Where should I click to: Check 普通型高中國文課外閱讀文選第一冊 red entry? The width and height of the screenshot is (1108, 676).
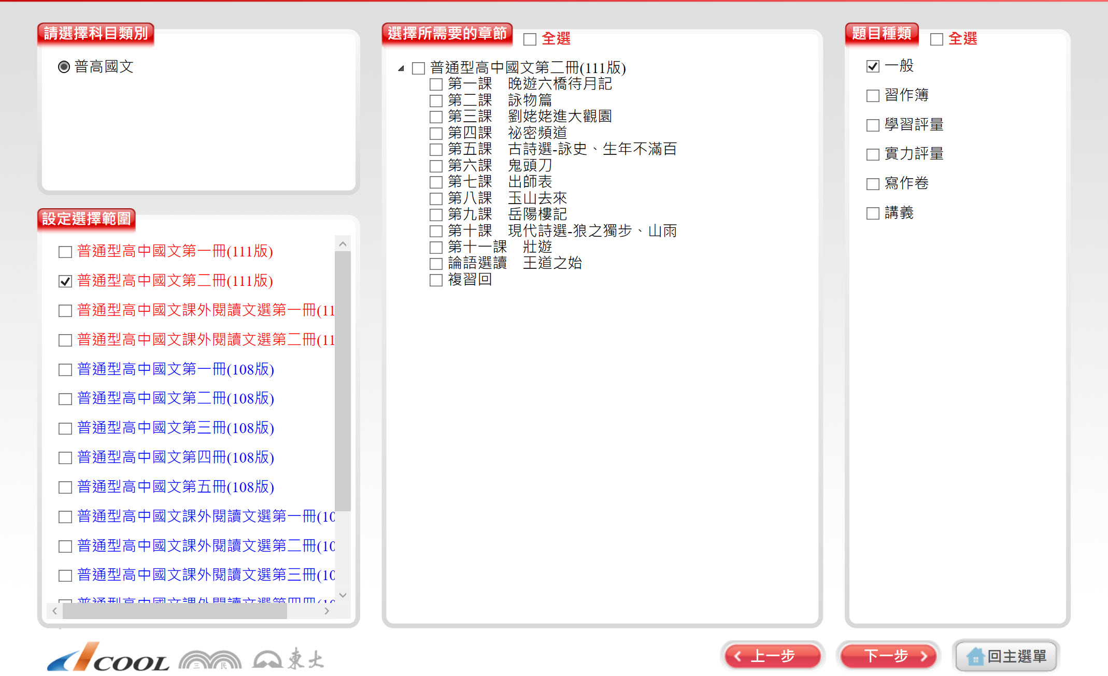[65, 311]
